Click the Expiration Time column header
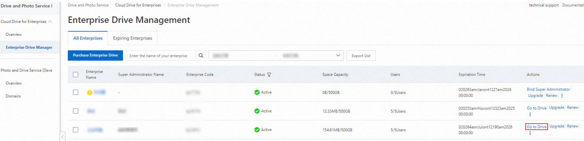Image resolution: width=584 pixels, height=141 pixels. 472,75
